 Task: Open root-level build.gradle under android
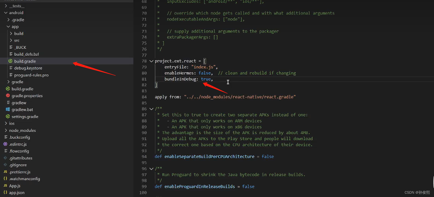click(22, 89)
